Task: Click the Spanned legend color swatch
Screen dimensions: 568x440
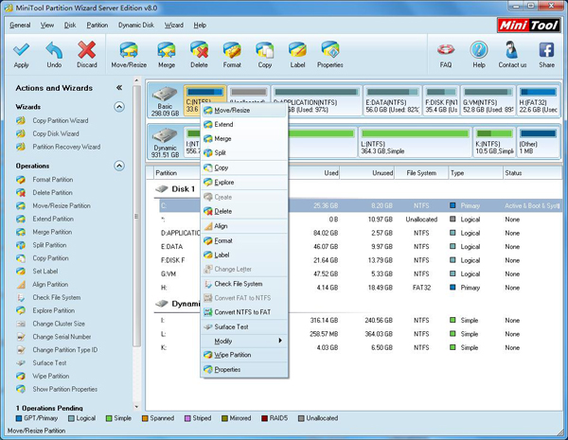Action: click(145, 418)
